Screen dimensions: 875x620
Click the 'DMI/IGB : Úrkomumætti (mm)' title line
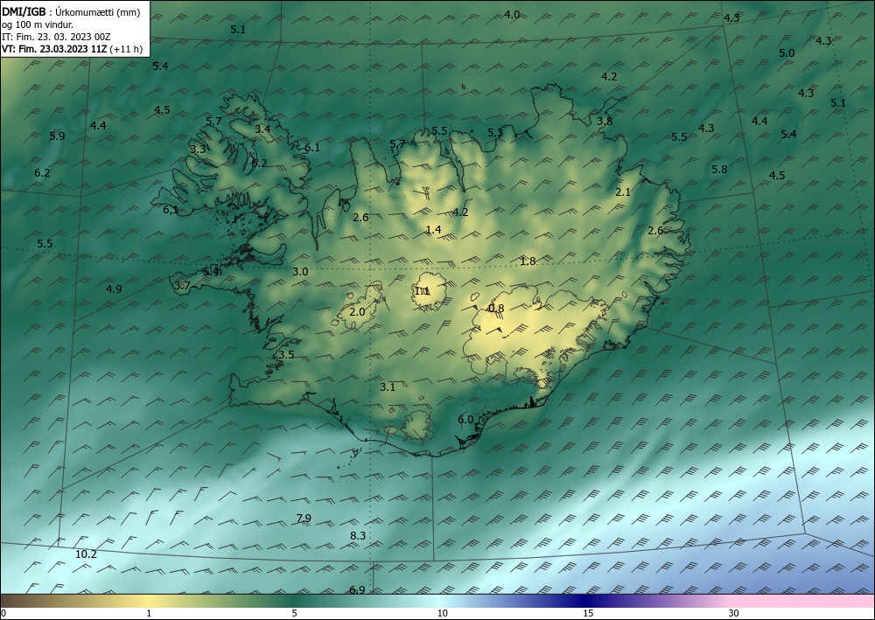(x=71, y=11)
